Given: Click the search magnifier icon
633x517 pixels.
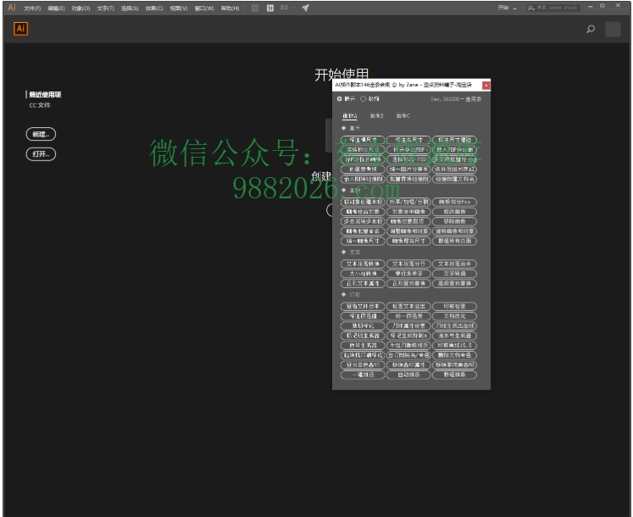Looking at the screenshot, I should 591,29.
